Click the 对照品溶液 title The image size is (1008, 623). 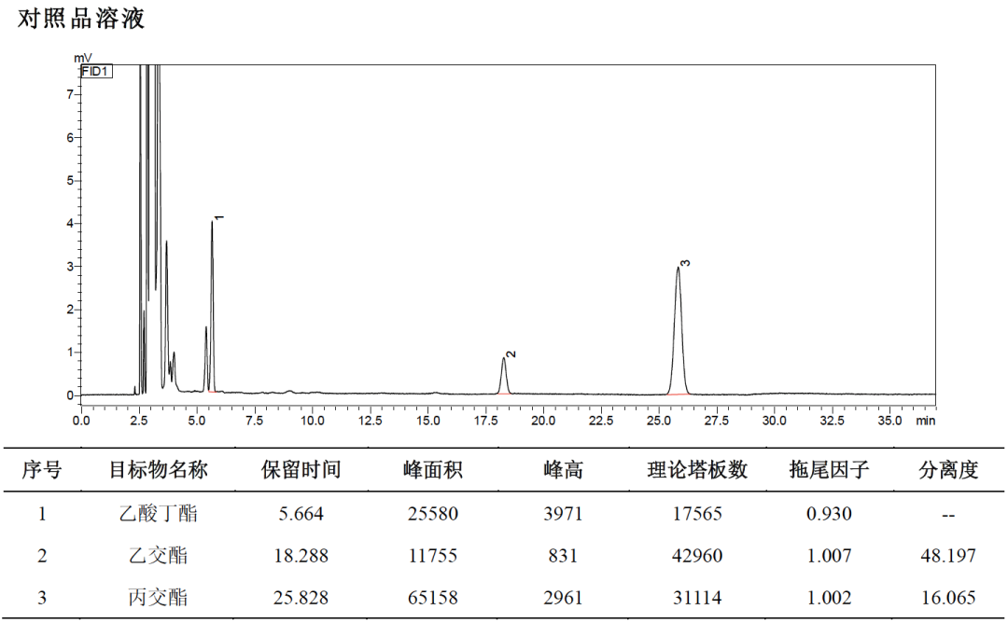click(81, 19)
